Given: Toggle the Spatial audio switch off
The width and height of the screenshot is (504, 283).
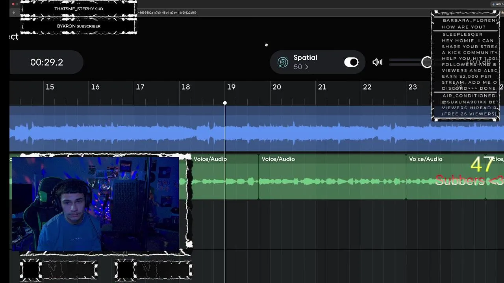Looking at the screenshot, I should [x=351, y=62].
